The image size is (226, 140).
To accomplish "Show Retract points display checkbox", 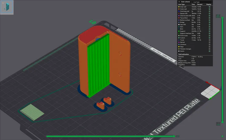I will 209,42.
